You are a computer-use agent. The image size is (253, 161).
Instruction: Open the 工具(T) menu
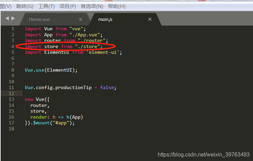46,6
